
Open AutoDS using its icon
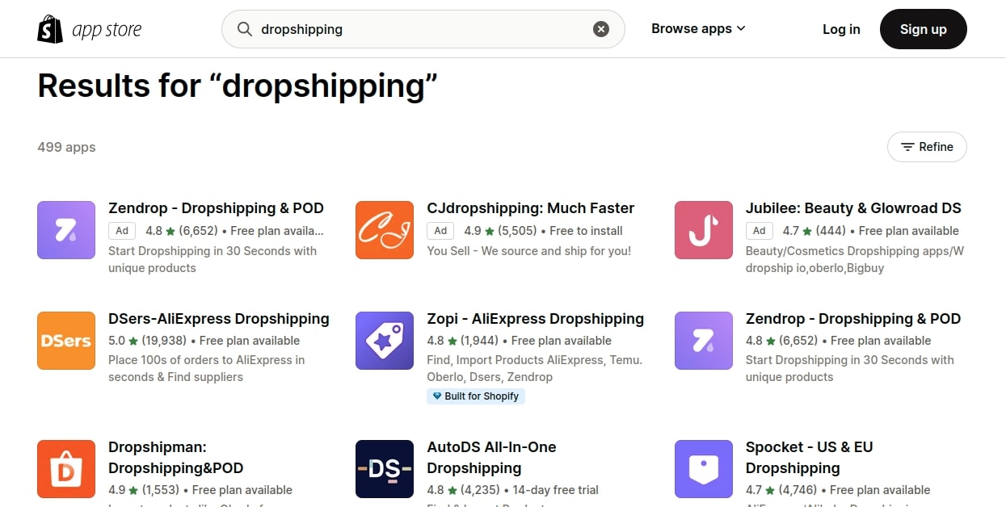point(384,469)
